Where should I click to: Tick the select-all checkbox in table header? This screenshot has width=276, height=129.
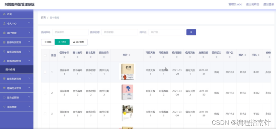point(45,55)
